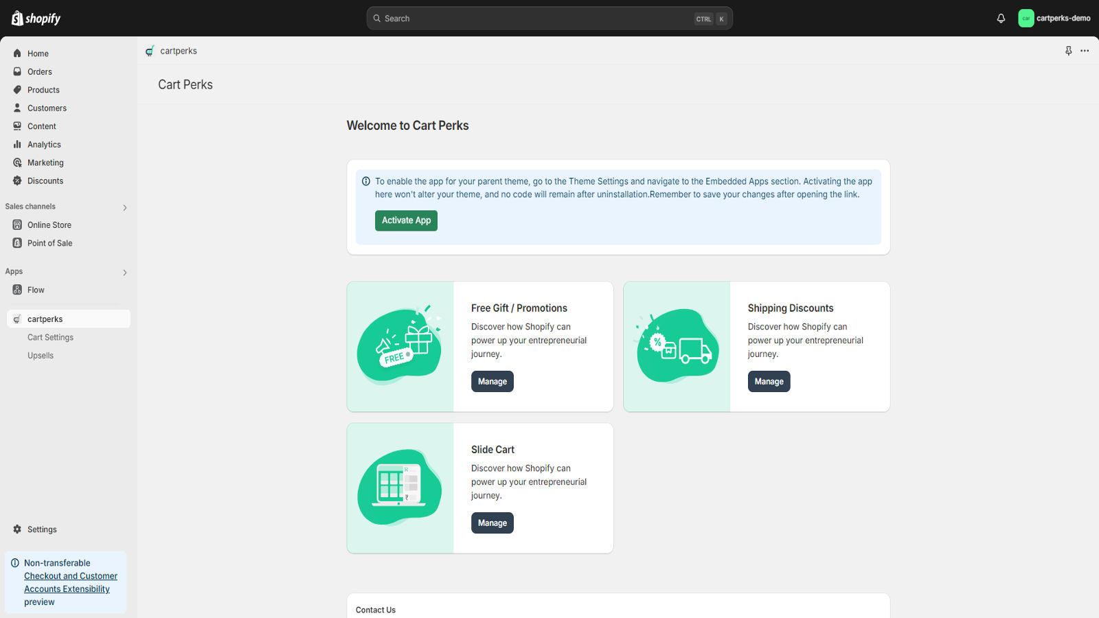Open Analytics from the sidebar

tap(44, 145)
